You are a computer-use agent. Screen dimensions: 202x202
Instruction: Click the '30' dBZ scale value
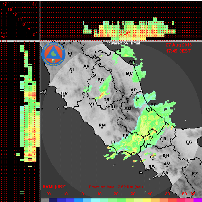(133, 194)
